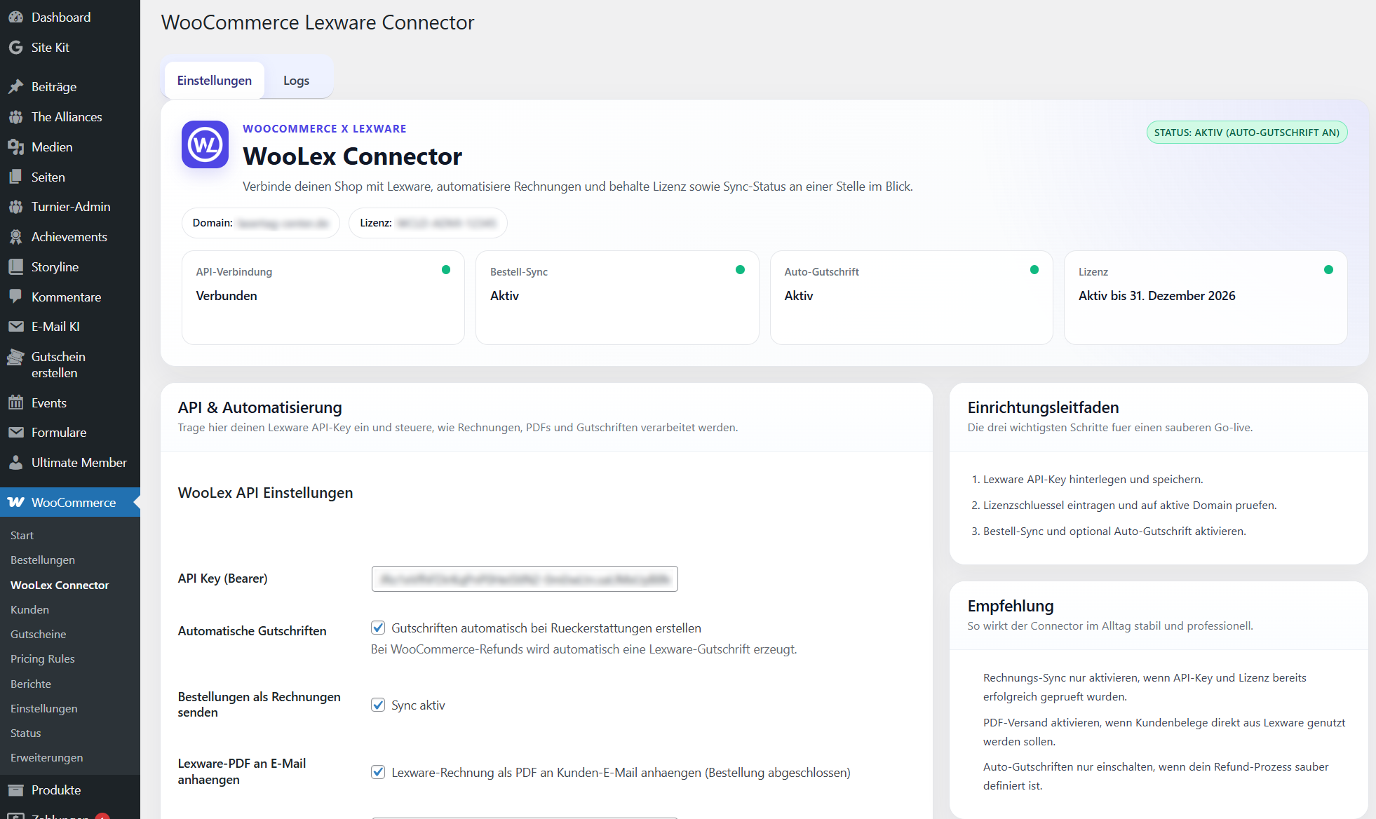Click the Medien media icon
The width and height of the screenshot is (1376, 819).
[15, 147]
